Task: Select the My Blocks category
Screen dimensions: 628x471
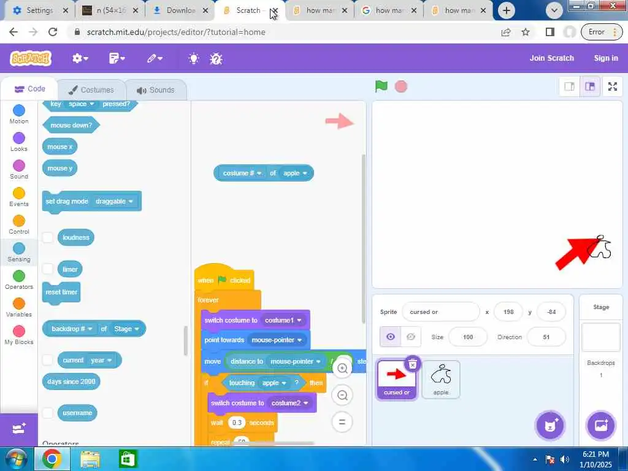Action: tap(19, 335)
